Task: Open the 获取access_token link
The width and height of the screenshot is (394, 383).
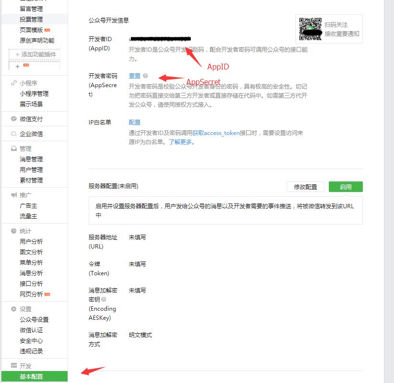Action: [x=216, y=133]
